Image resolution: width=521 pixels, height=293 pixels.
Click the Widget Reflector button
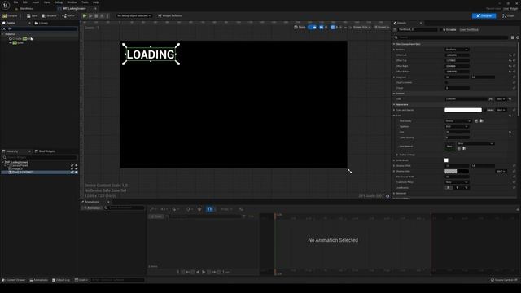(x=170, y=15)
